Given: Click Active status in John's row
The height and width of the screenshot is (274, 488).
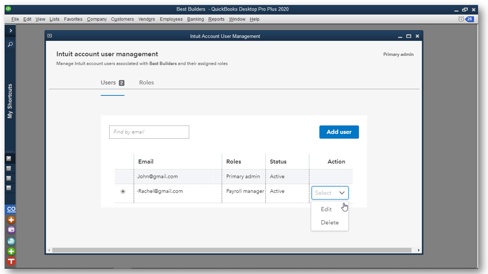Looking at the screenshot, I should click(277, 177).
